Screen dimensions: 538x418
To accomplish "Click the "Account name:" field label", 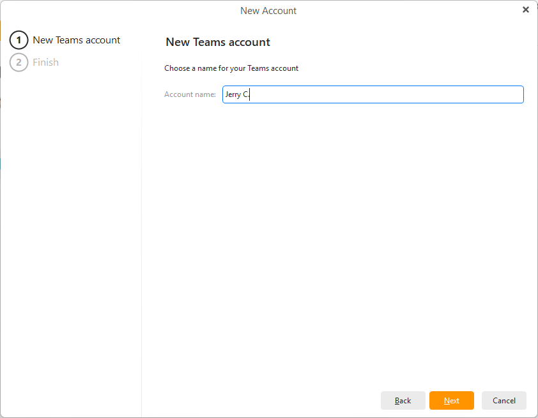I will (190, 94).
